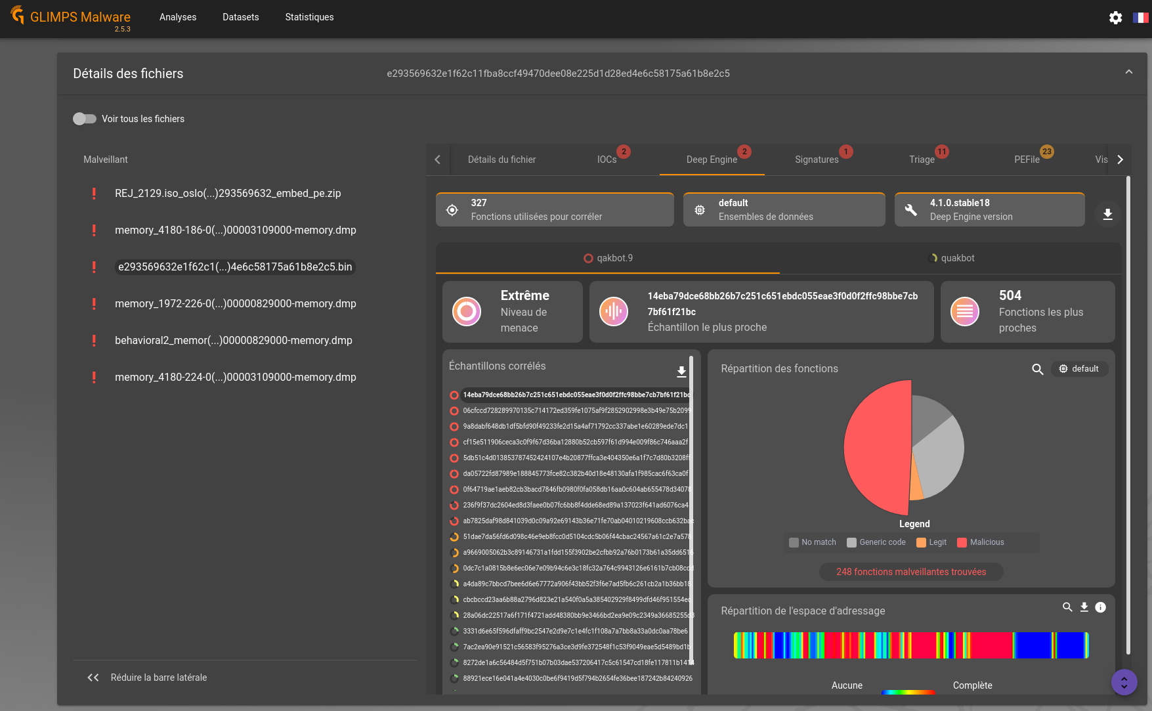This screenshot has height=711, width=1152.
Task: Select e293569632e1f62c1 .bin file
Action: point(235,267)
